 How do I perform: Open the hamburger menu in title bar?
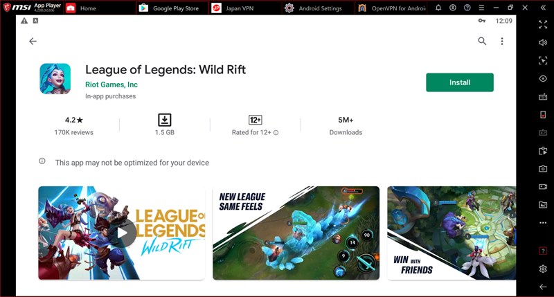481,8
